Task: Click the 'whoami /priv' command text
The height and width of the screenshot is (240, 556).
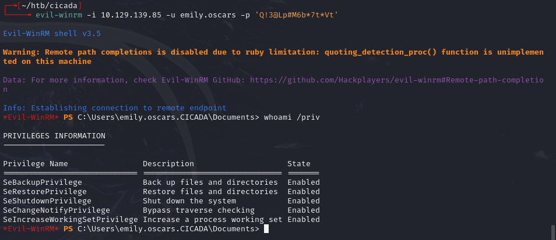Action: (x=291, y=117)
